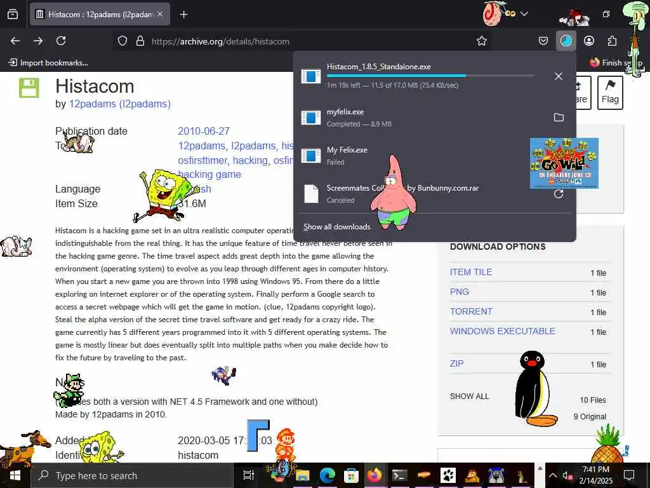Open the ZIP download option
650x488 pixels.
point(456,363)
